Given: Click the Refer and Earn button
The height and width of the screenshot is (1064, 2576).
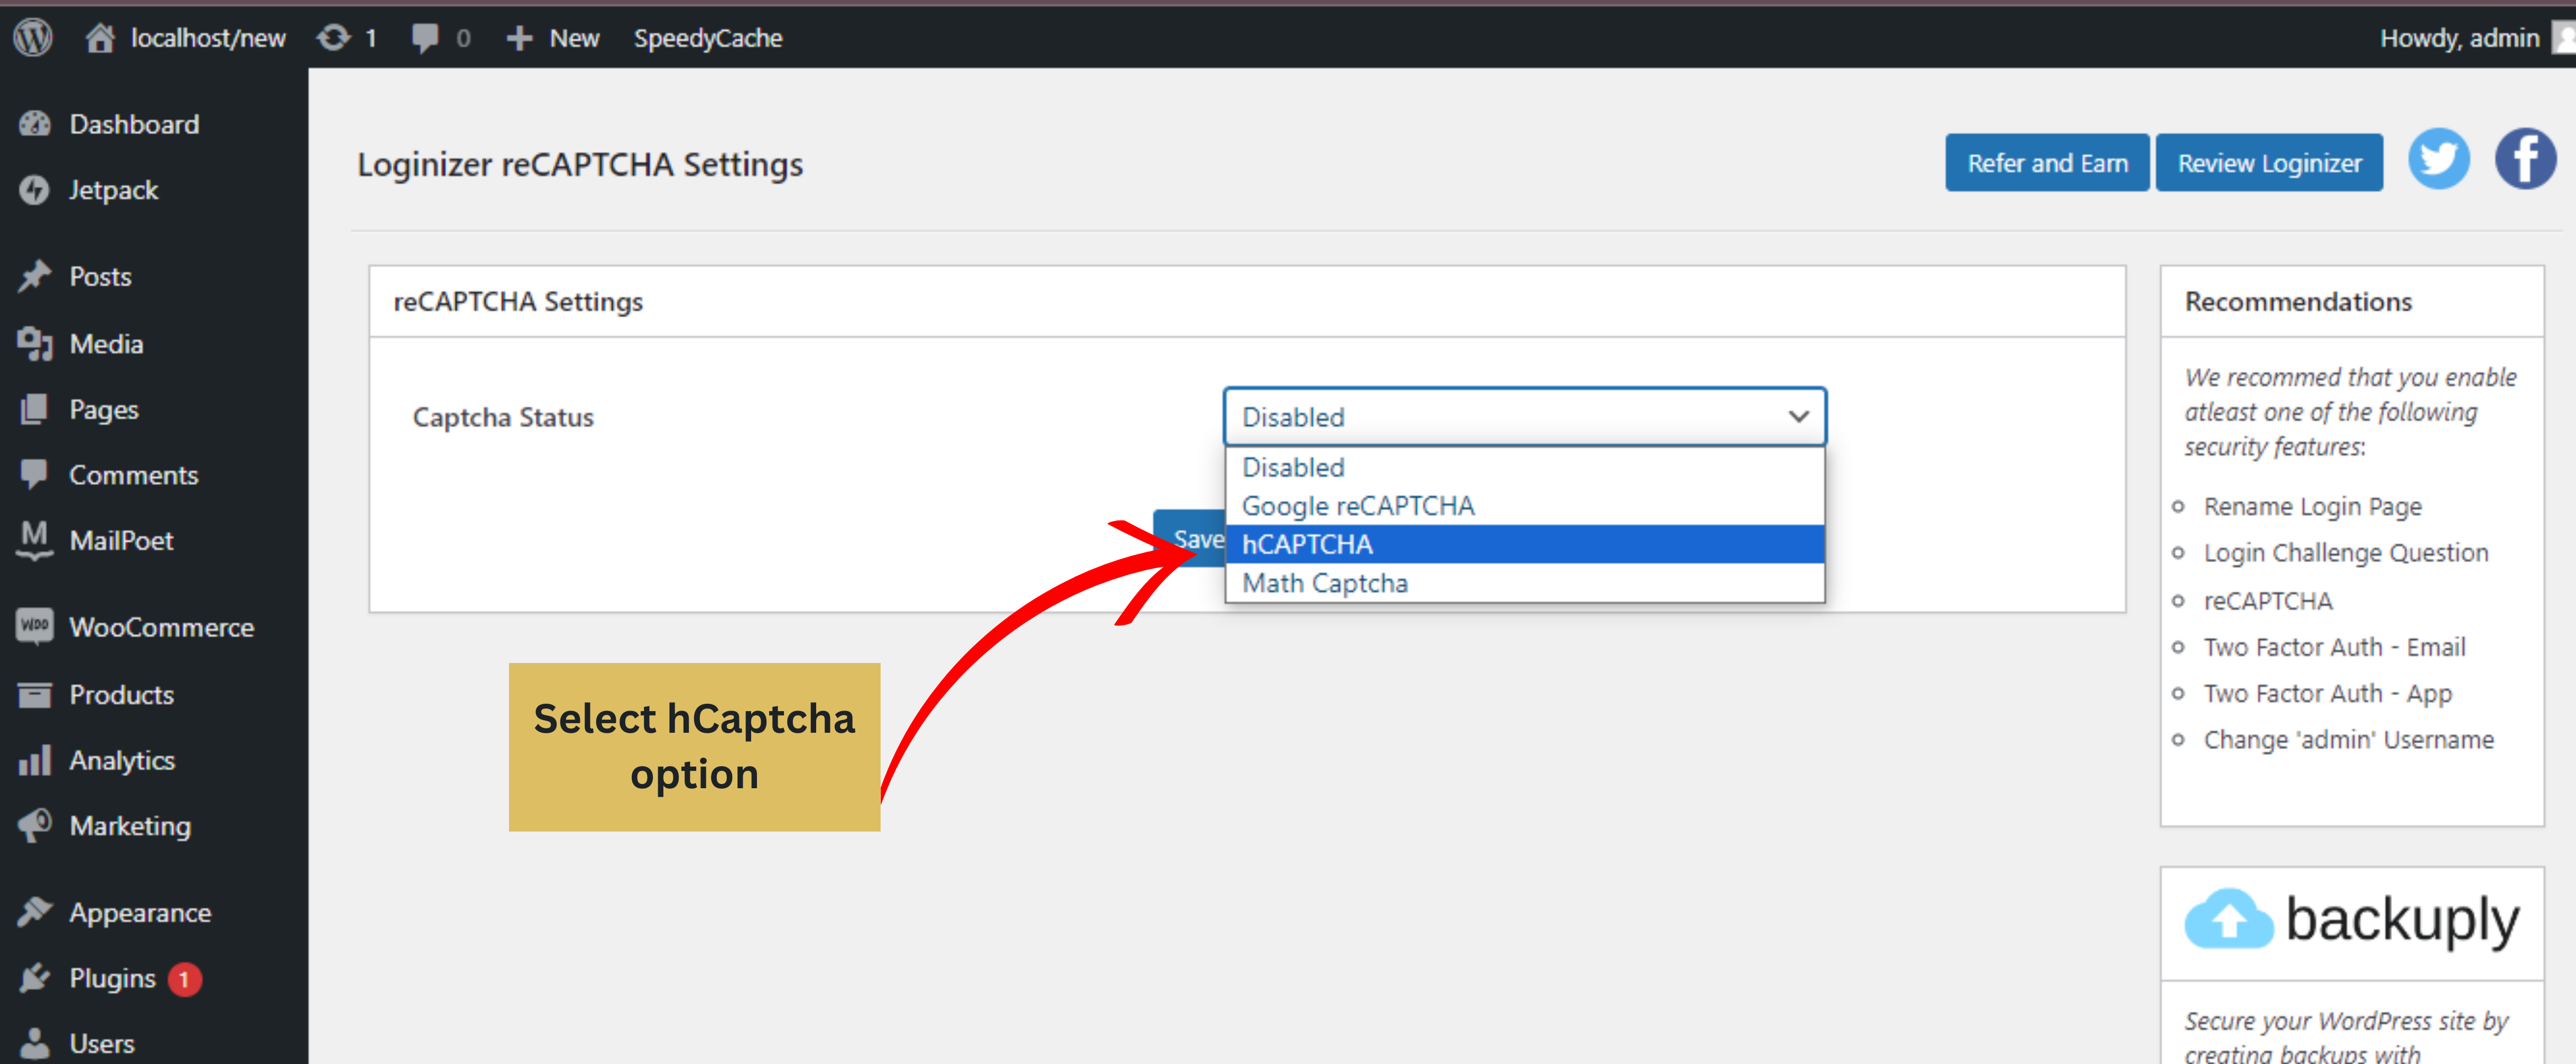Looking at the screenshot, I should pos(2046,163).
